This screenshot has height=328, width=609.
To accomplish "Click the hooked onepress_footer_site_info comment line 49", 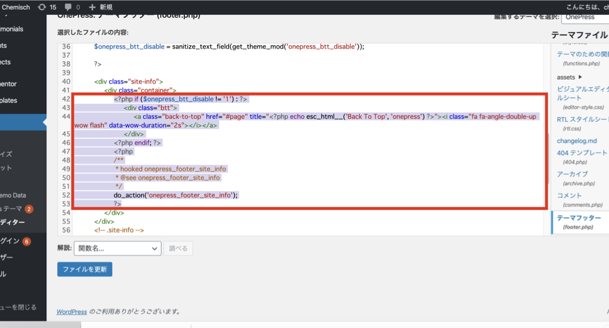I will click(x=171, y=169).
